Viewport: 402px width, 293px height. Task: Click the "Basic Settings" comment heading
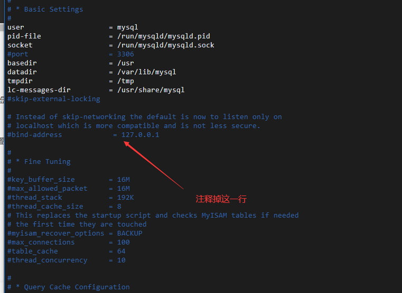(x=53, y=9)
